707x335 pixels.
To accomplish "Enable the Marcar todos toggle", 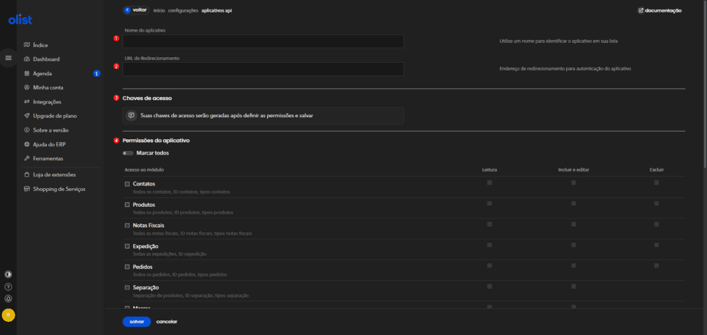I will click(x=128, y=153).
